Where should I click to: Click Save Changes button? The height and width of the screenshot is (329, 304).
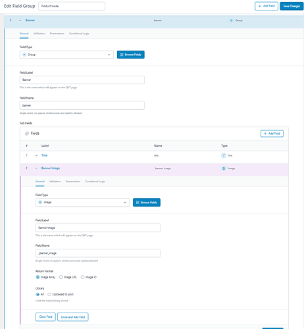click(x=291, y=6)
